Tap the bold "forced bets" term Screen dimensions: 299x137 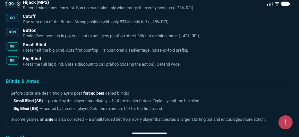(94, 93)
